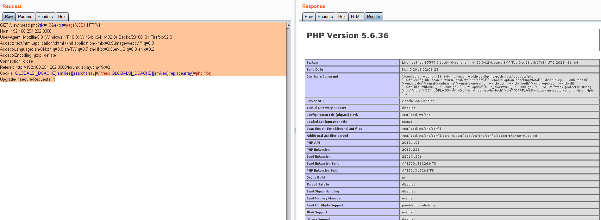The height and width of the screenshot is (220, 601).
Task: Click the Zend Extension Build row label
Action: [323, 164]
